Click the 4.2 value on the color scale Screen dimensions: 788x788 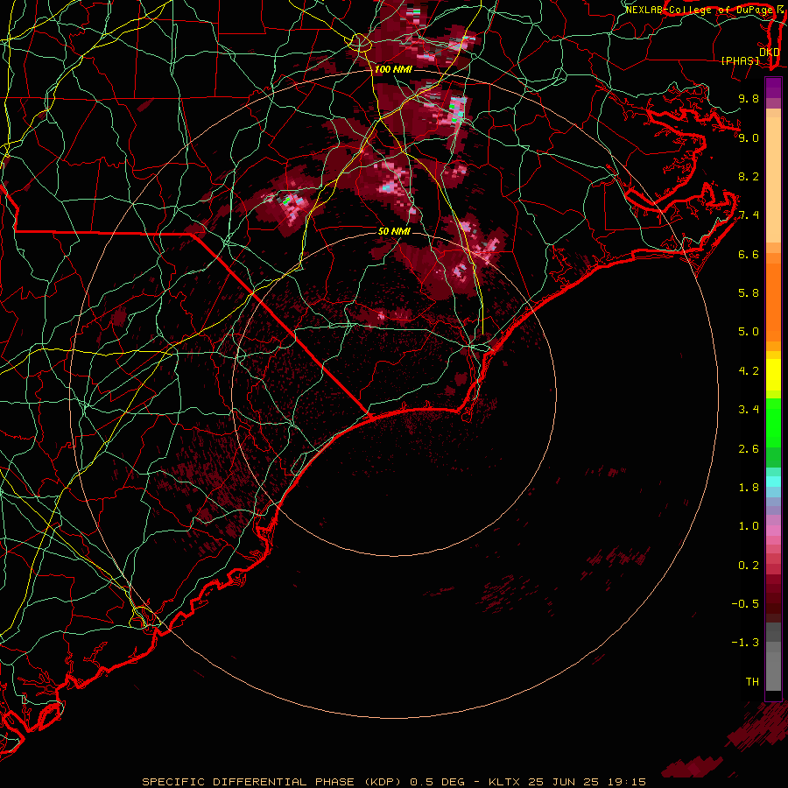click(749, 371)
